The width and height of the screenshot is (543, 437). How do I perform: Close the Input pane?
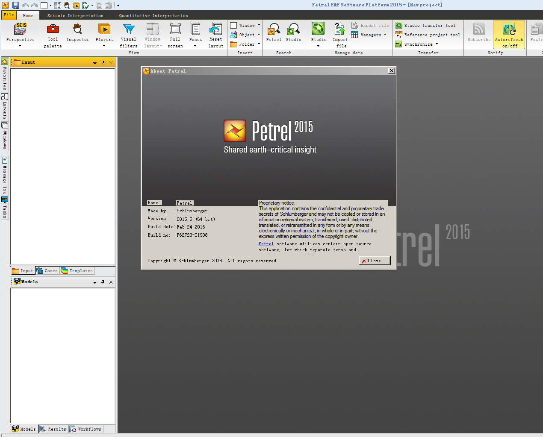pyautogui.click(x=111, y=63)
